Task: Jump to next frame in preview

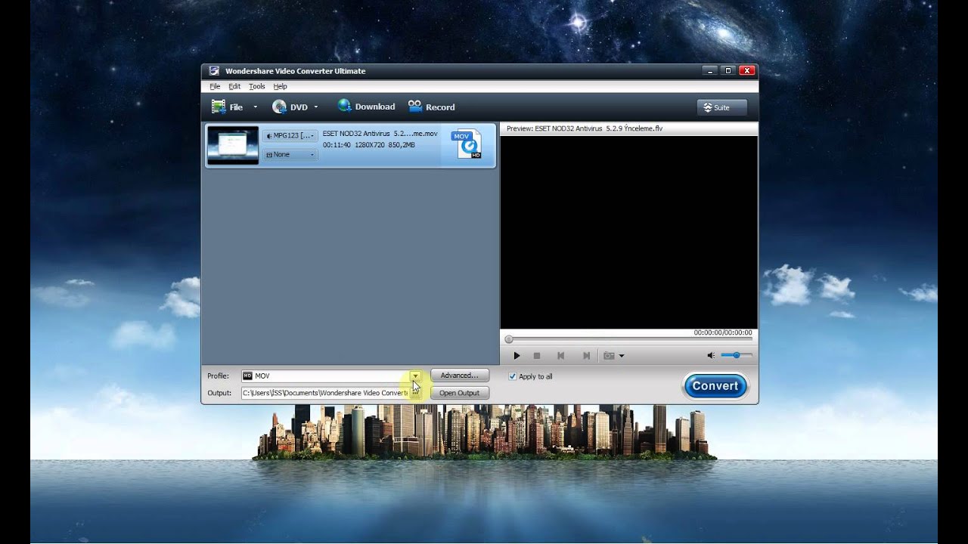Action: 586,355
